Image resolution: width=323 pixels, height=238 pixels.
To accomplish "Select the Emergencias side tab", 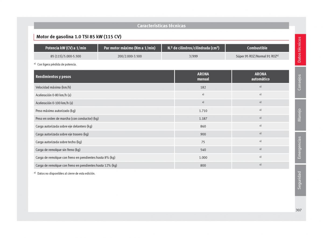I will [300, 148].
